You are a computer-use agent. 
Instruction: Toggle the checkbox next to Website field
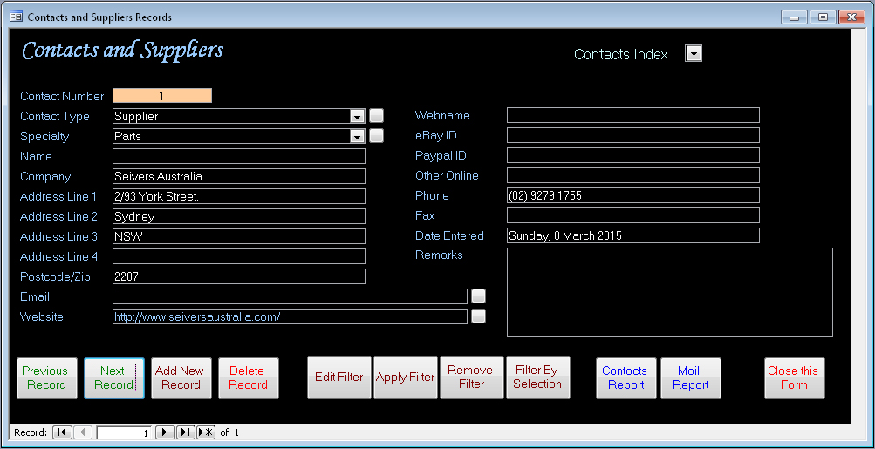click(478, 316)
